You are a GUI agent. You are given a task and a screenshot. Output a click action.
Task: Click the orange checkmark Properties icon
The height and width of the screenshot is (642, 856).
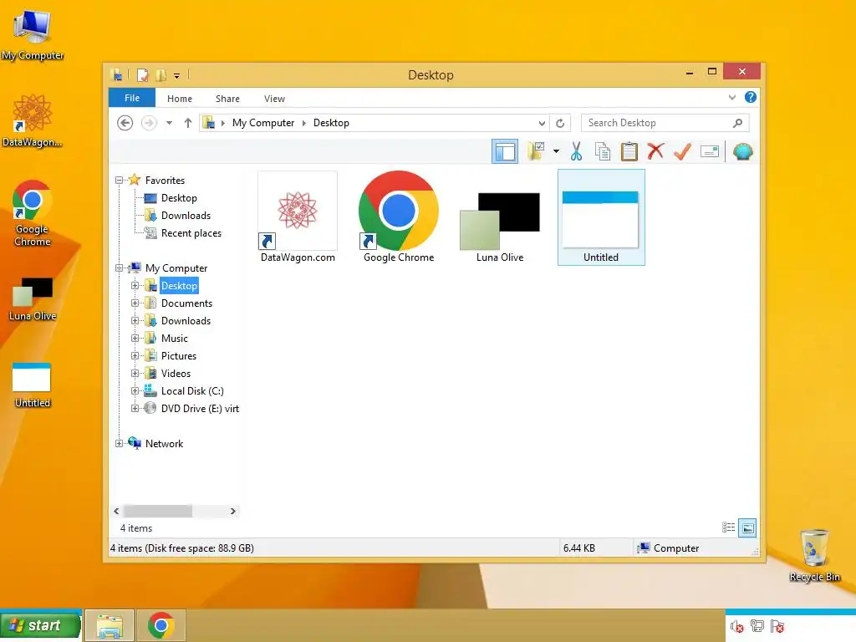[682, 151]
